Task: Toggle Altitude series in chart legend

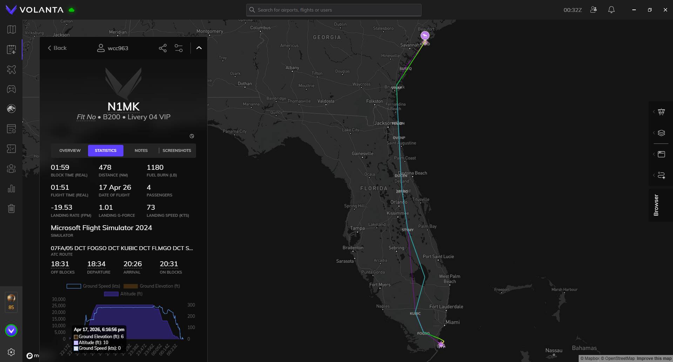Action: pos(123,294)
